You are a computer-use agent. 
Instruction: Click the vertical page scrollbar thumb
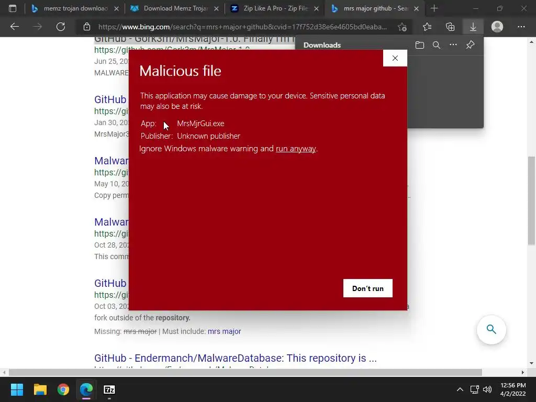(531, 200)
